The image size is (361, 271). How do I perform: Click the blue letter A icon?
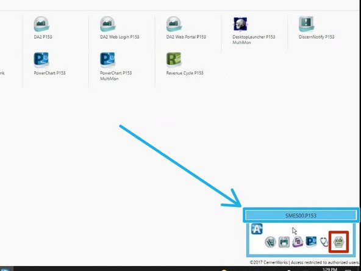[257, 229]
